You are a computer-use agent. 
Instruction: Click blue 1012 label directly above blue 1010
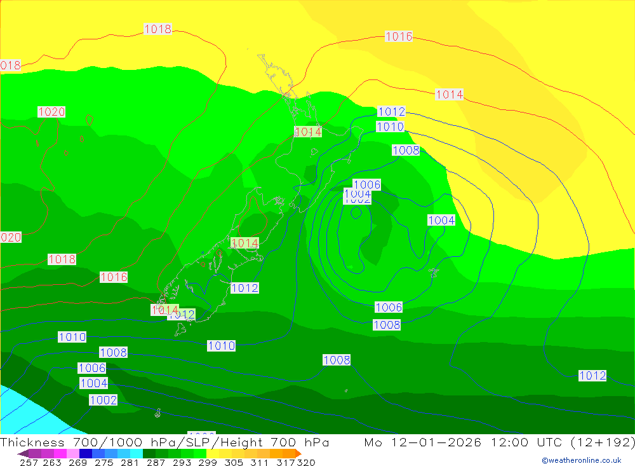point(391,111)
